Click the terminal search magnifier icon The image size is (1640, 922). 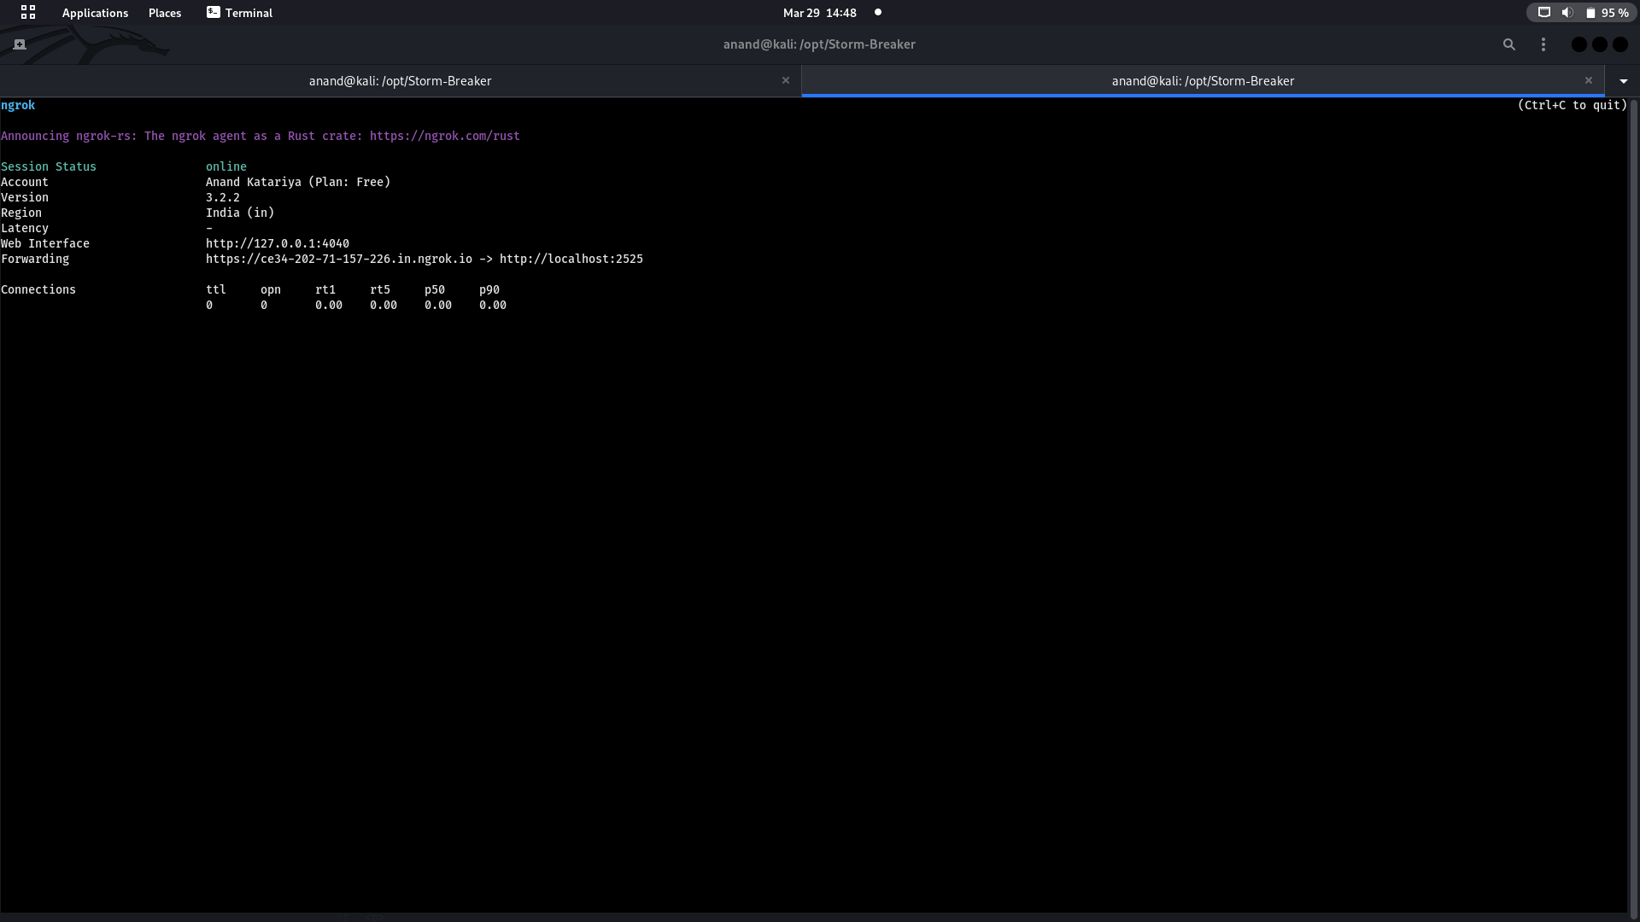tap(1509, 44)
